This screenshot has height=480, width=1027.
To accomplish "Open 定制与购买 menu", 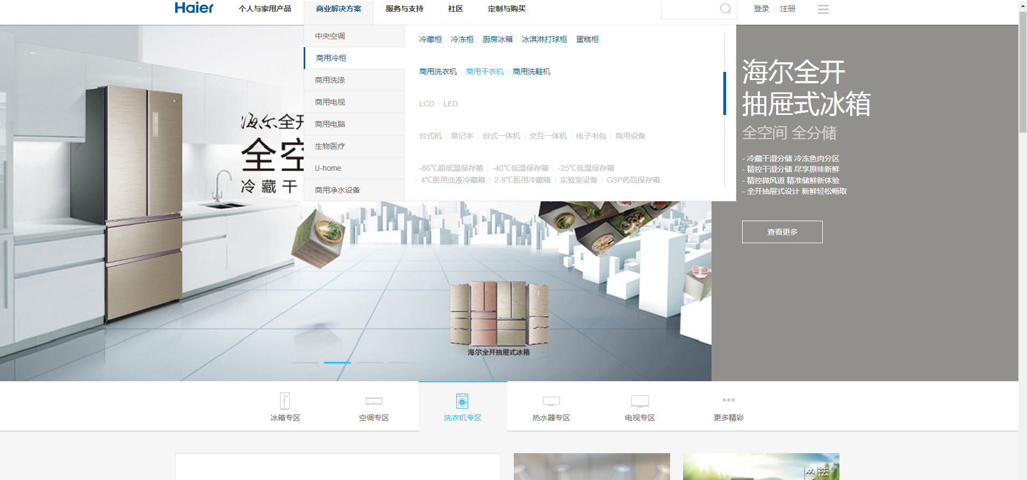I will 507,9.
